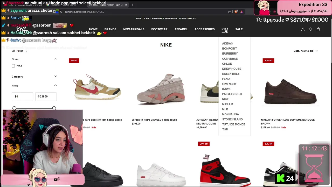
Task: Select FENDI in the Kids dropdown
Action: (226, 79)
